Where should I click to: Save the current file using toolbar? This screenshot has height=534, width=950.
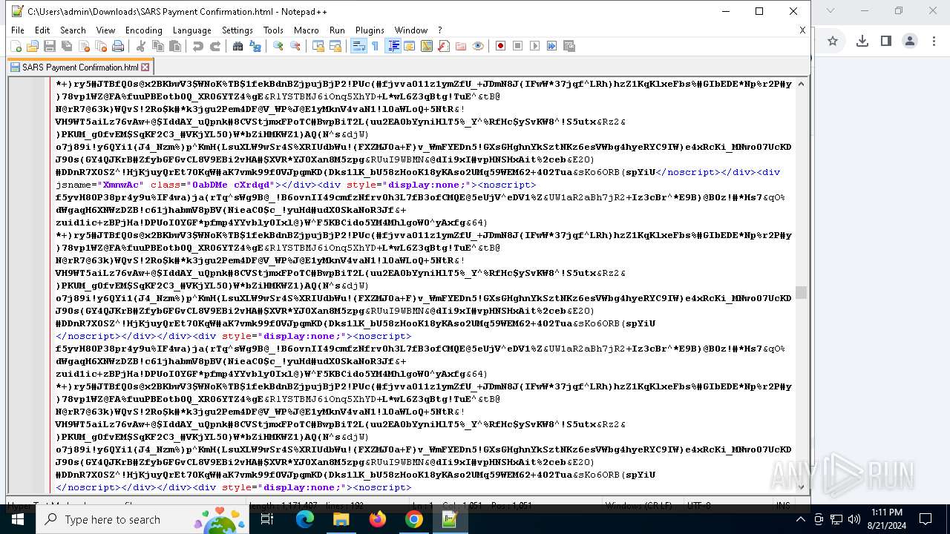[x=50, y=46]
